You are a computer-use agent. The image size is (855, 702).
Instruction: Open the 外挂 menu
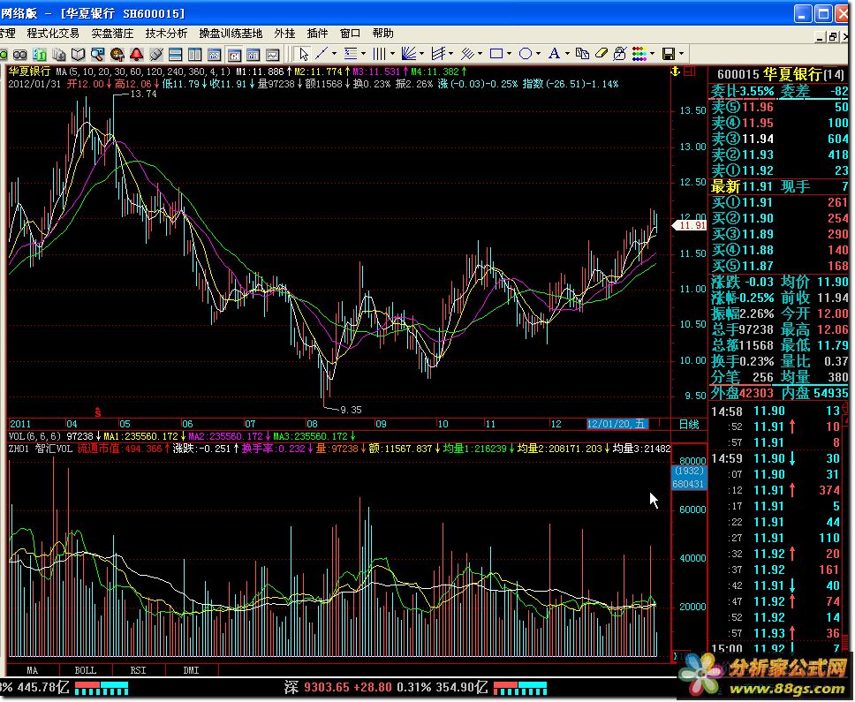pyautogui.click(x=284, y=34)
